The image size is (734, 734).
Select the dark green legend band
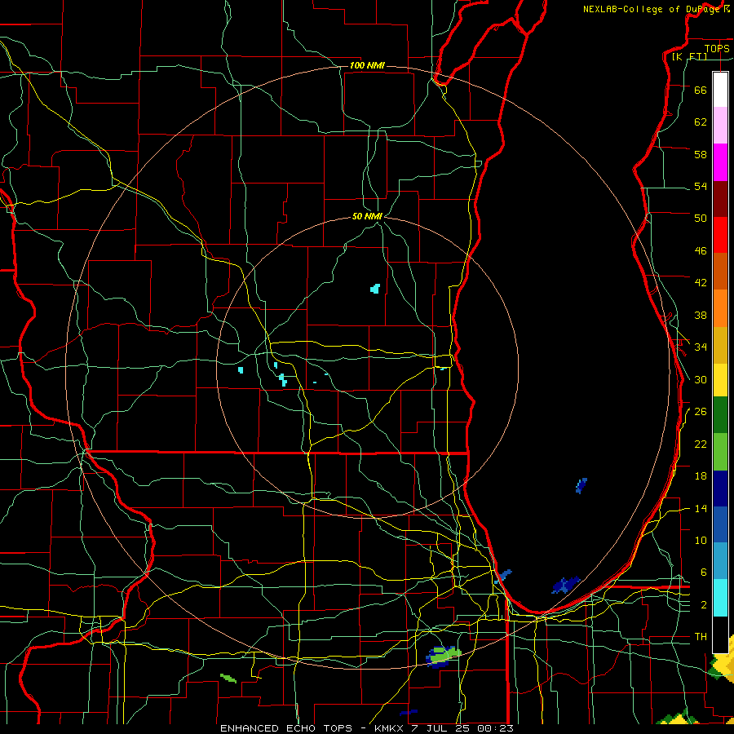coord(720,415)
